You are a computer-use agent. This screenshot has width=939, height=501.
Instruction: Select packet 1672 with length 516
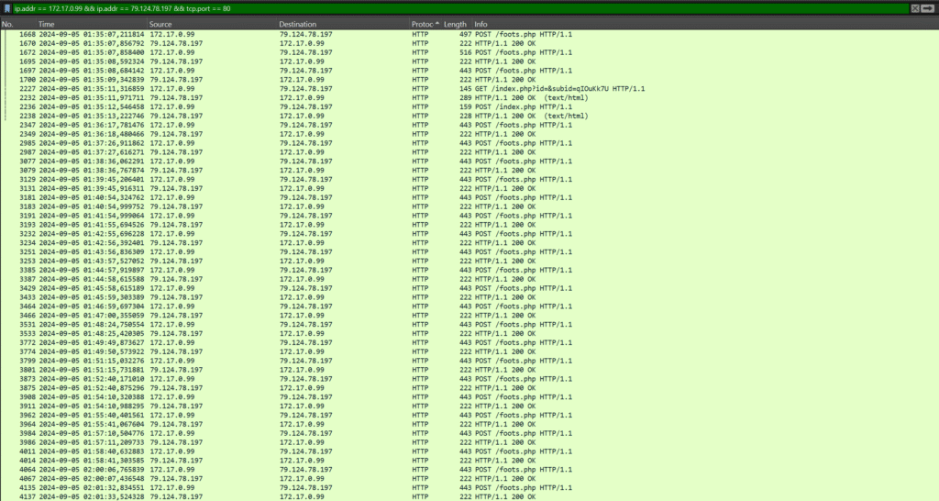[469, 52]
